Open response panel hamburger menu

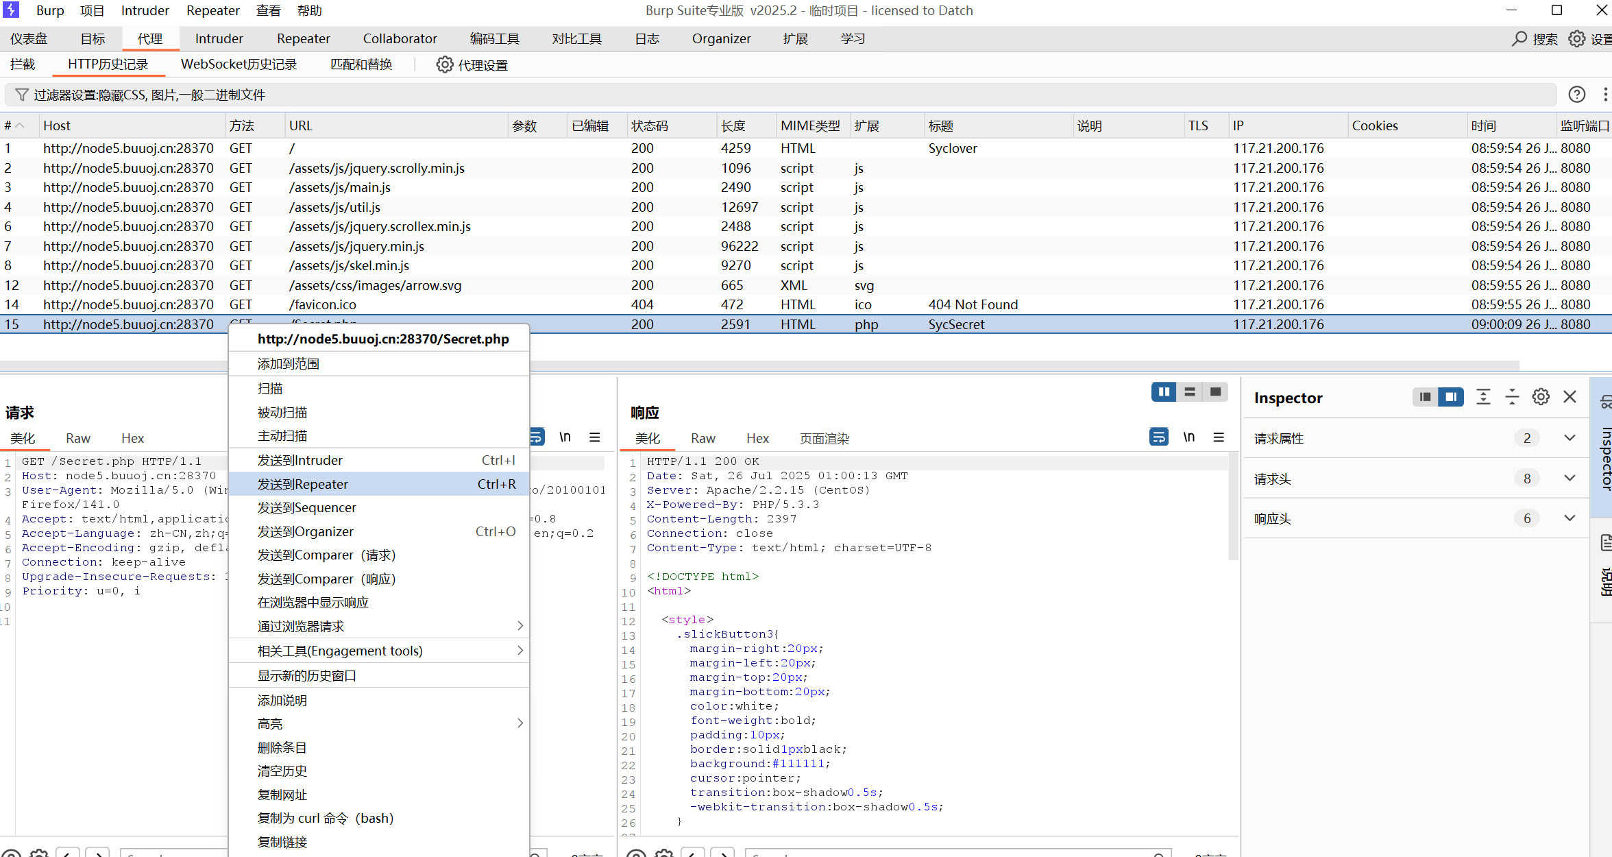click(x=1219, y=437)
